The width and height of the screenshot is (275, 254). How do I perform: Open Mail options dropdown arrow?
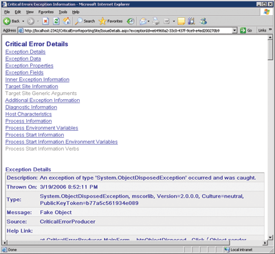148,21
